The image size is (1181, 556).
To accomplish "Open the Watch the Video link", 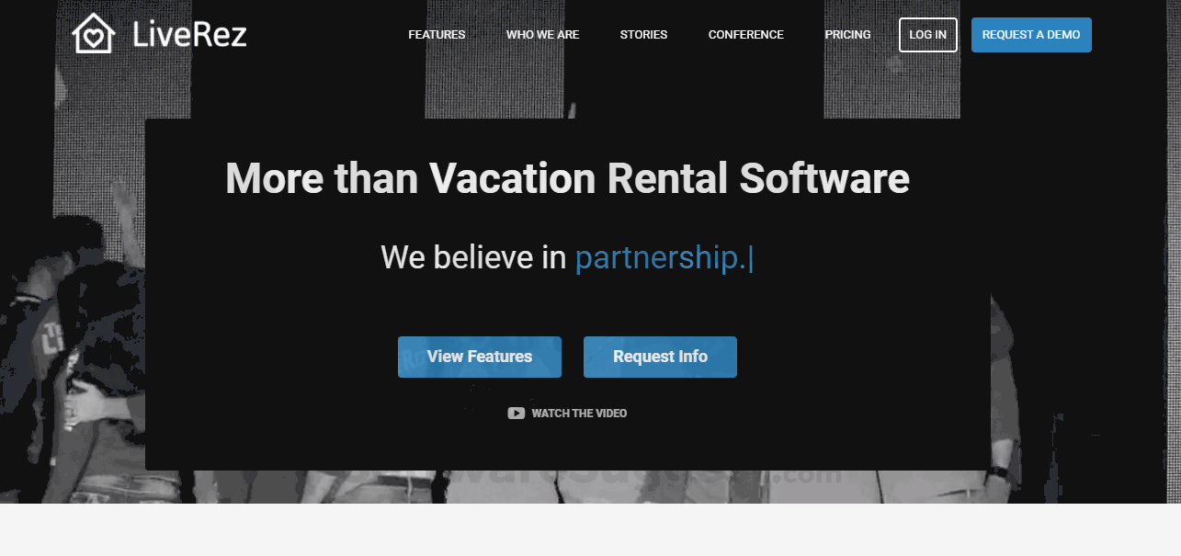I will 579,414.
